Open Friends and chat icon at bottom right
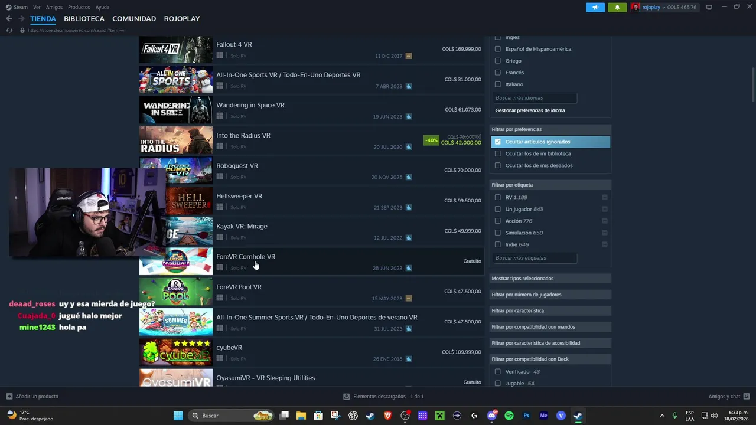756x425 pixels. coord(747,397)
